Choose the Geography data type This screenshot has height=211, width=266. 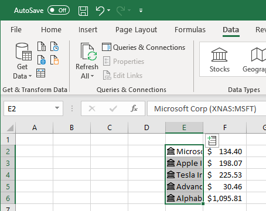[x=254, y=60]
